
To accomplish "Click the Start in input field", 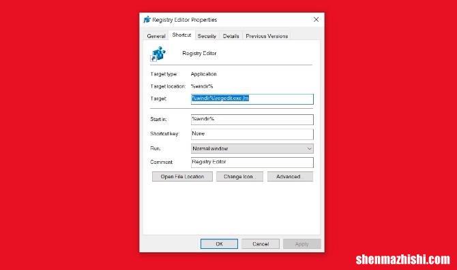I will pyautogui.click(x=252, y=120).
